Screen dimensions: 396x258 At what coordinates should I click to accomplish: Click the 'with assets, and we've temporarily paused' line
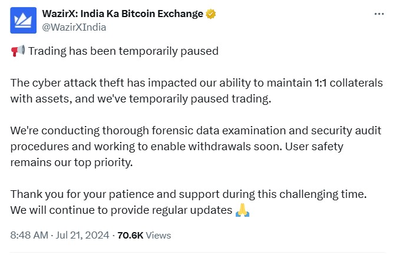pyautogui.click(x=141, y=99)
